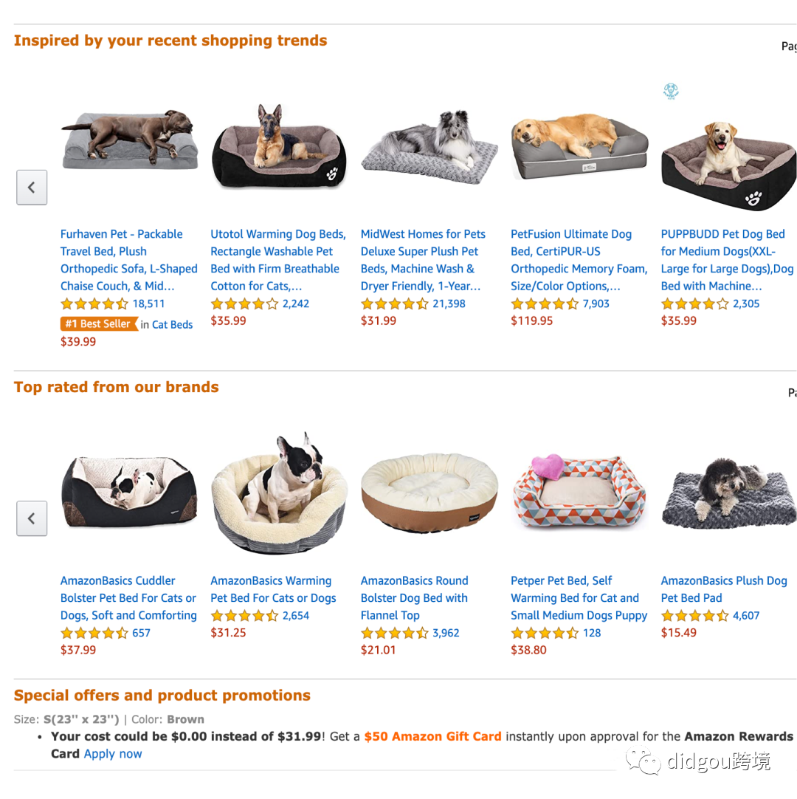
Task: Click previous arrow in top rated brands carousel
Action: pos(32,518)
